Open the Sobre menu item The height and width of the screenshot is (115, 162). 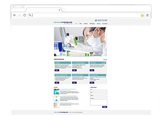click(x=80, y=24)
